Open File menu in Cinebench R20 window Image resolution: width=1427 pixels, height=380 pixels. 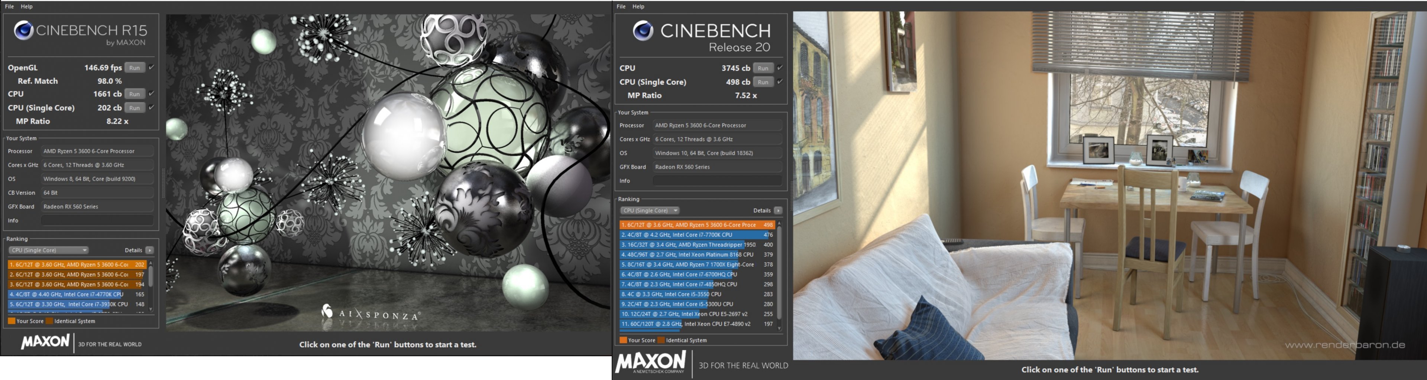pos(621,7)
